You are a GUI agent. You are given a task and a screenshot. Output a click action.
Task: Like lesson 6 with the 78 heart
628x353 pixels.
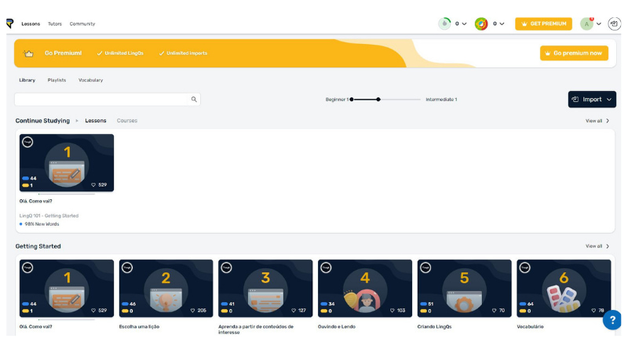point(593,311)
